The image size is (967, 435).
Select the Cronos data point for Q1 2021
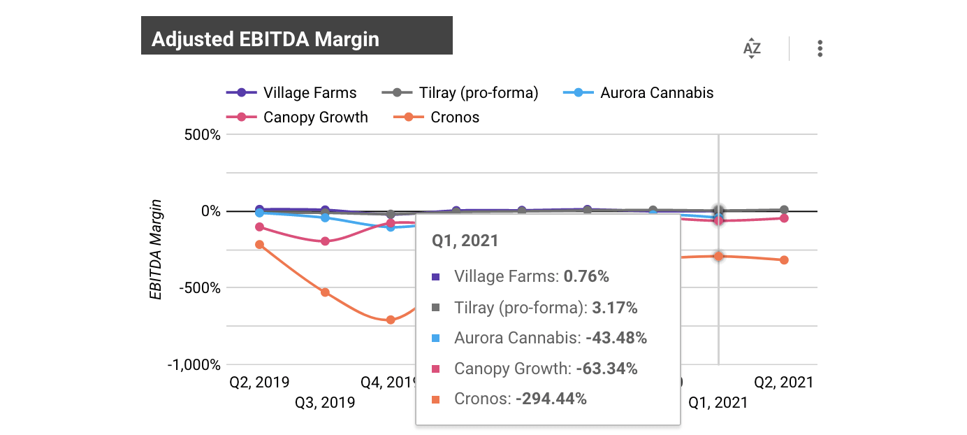718,257
